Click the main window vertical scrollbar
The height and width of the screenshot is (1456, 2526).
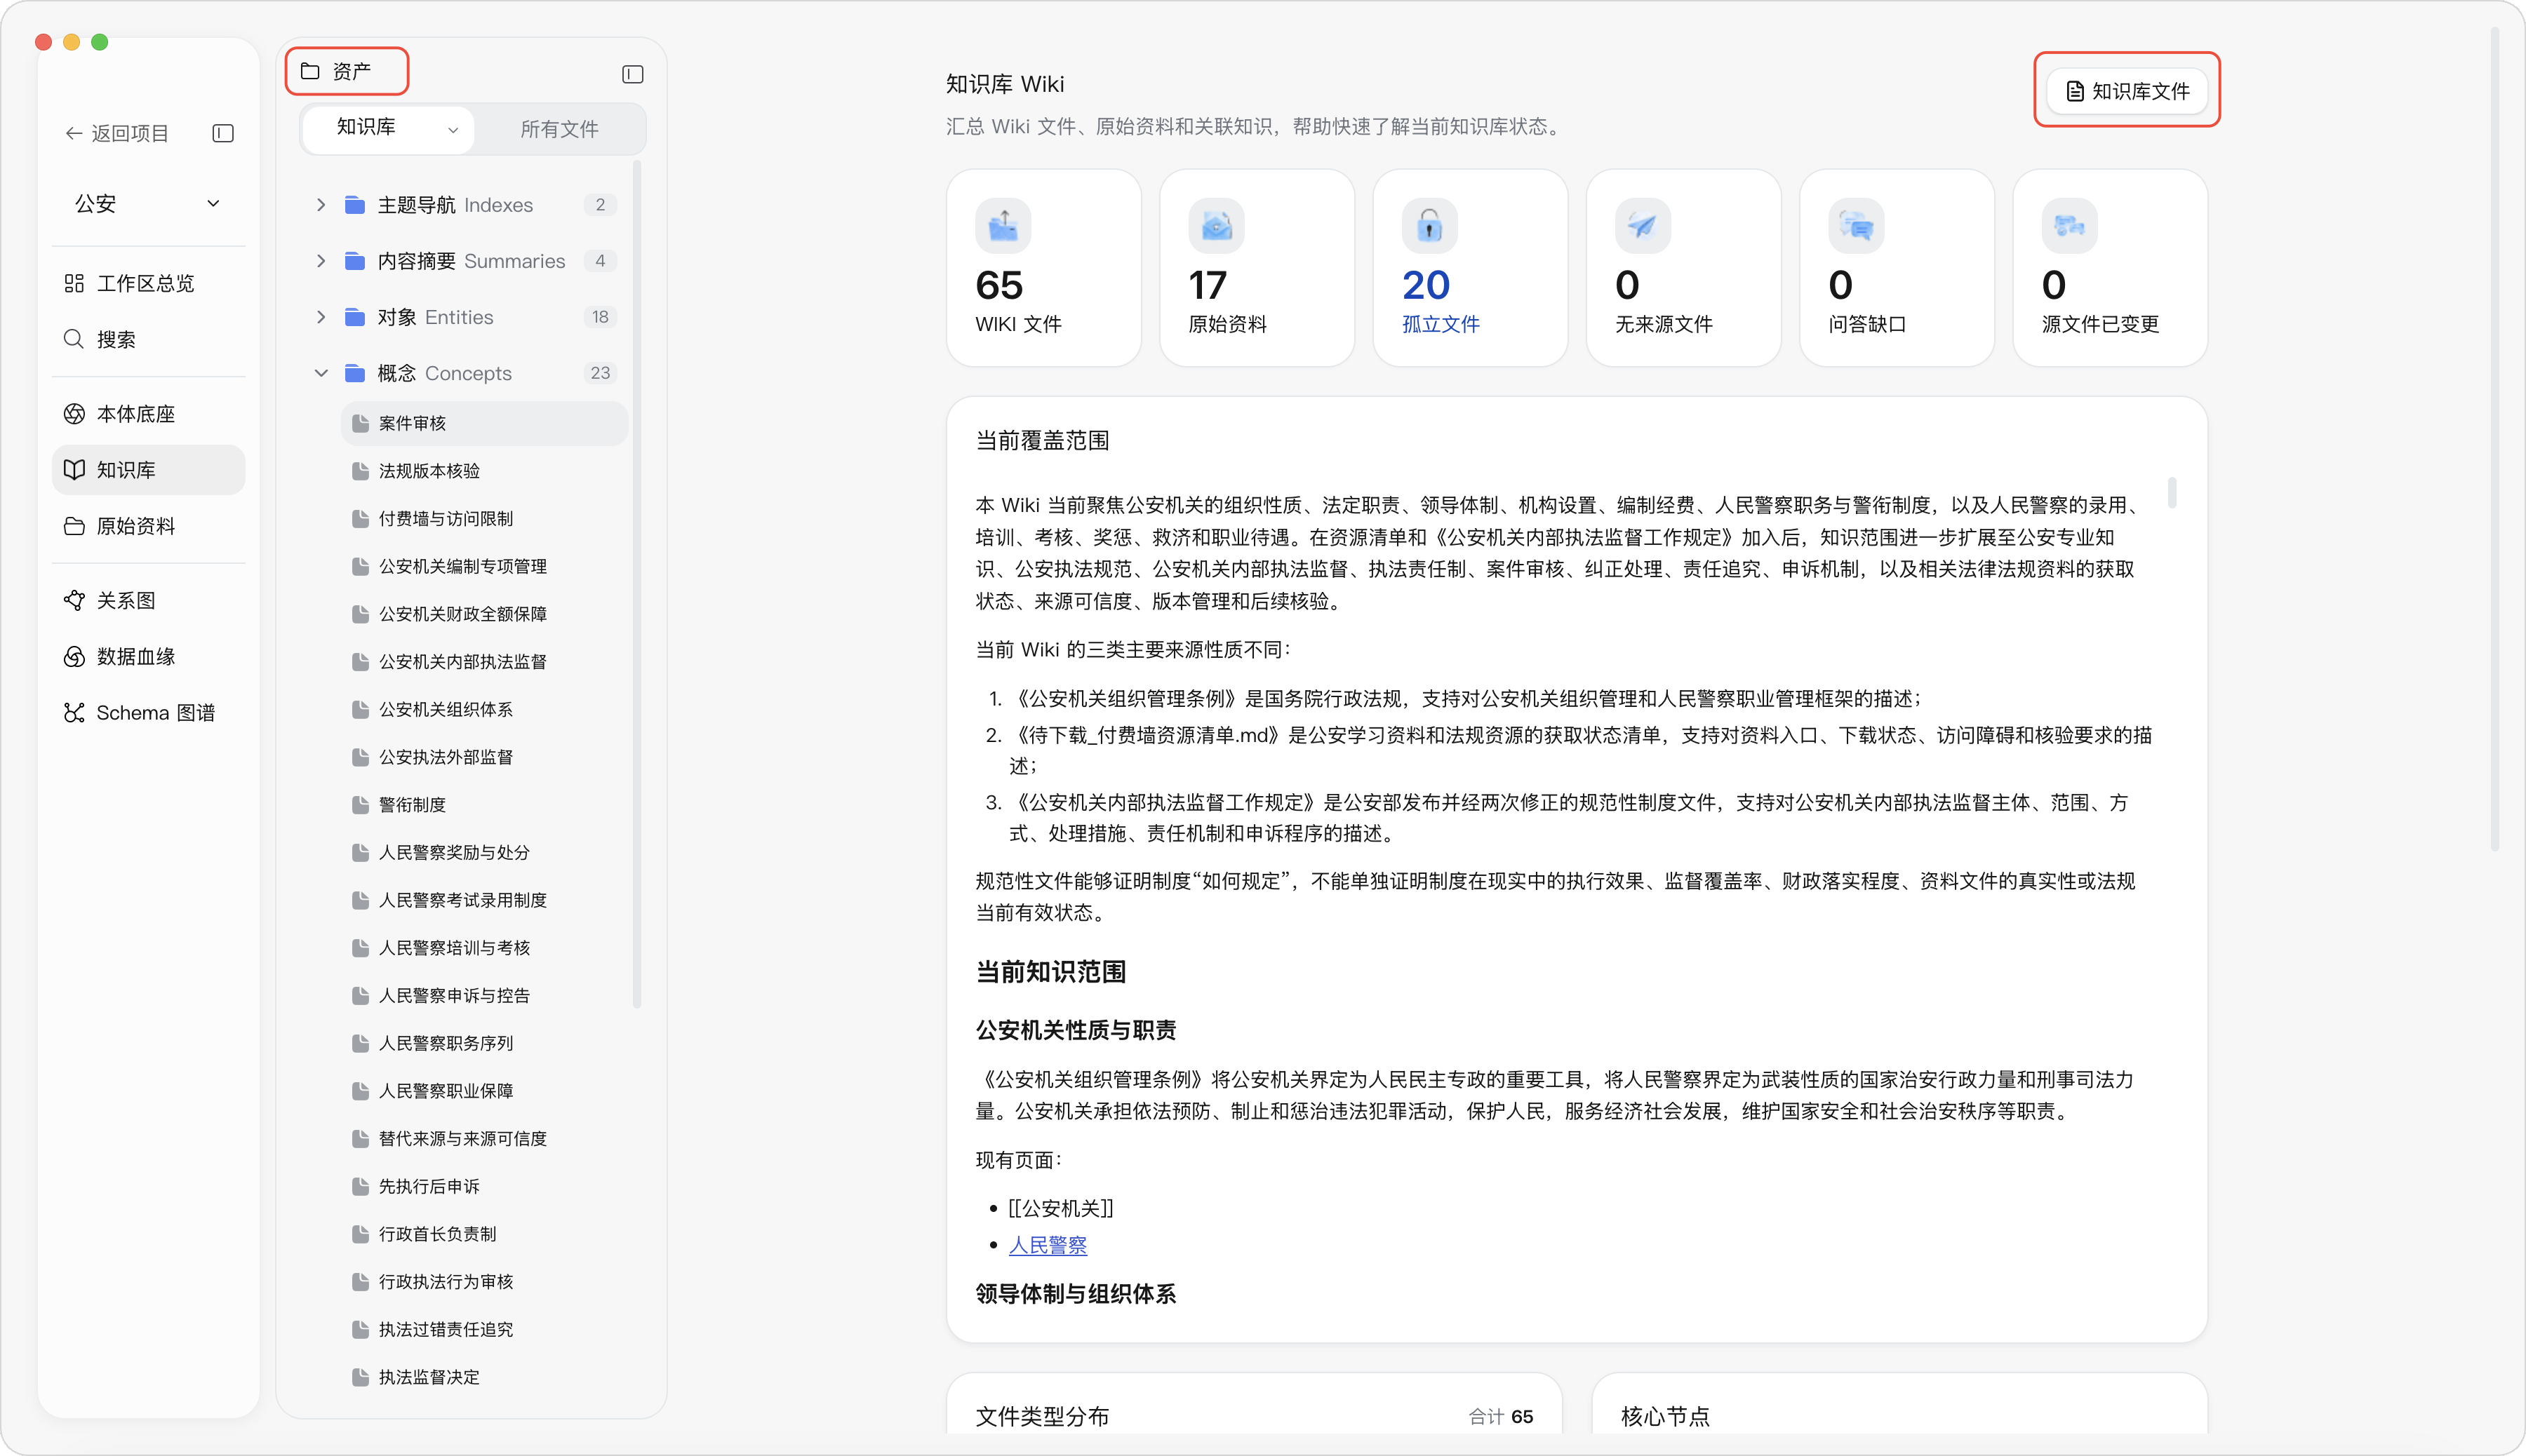(2495, 440)
